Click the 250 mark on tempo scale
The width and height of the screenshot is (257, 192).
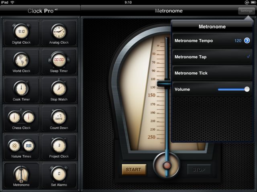[151, 137]
